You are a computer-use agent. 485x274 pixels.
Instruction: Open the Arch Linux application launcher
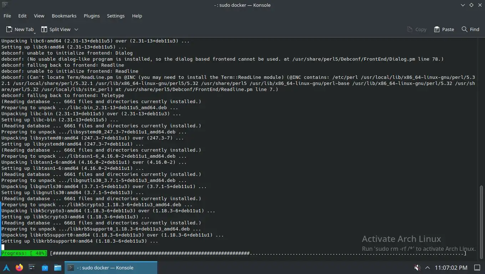(6, 268)
